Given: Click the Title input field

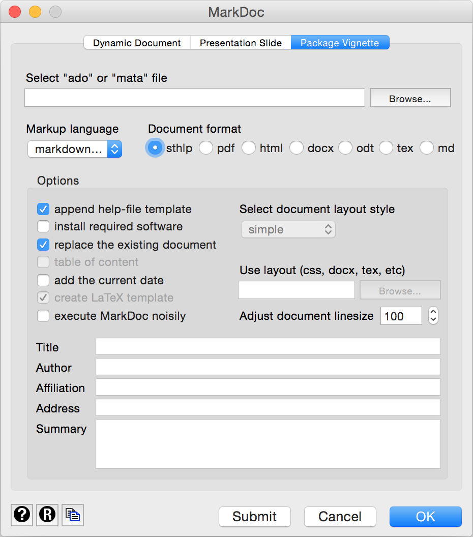Looking at the screenshot, I should 268,347.
